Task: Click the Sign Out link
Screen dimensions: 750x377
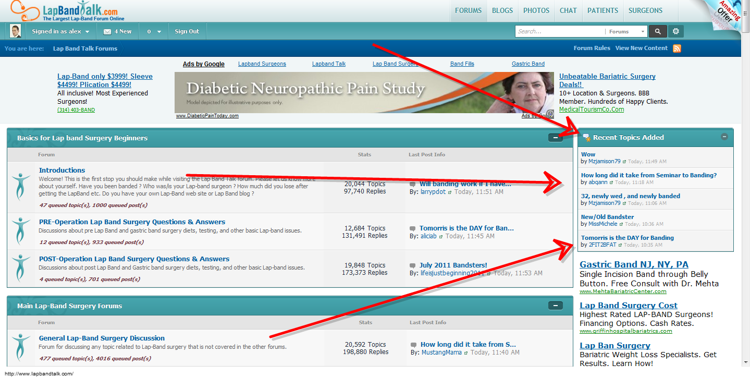Action: (187, 31)
